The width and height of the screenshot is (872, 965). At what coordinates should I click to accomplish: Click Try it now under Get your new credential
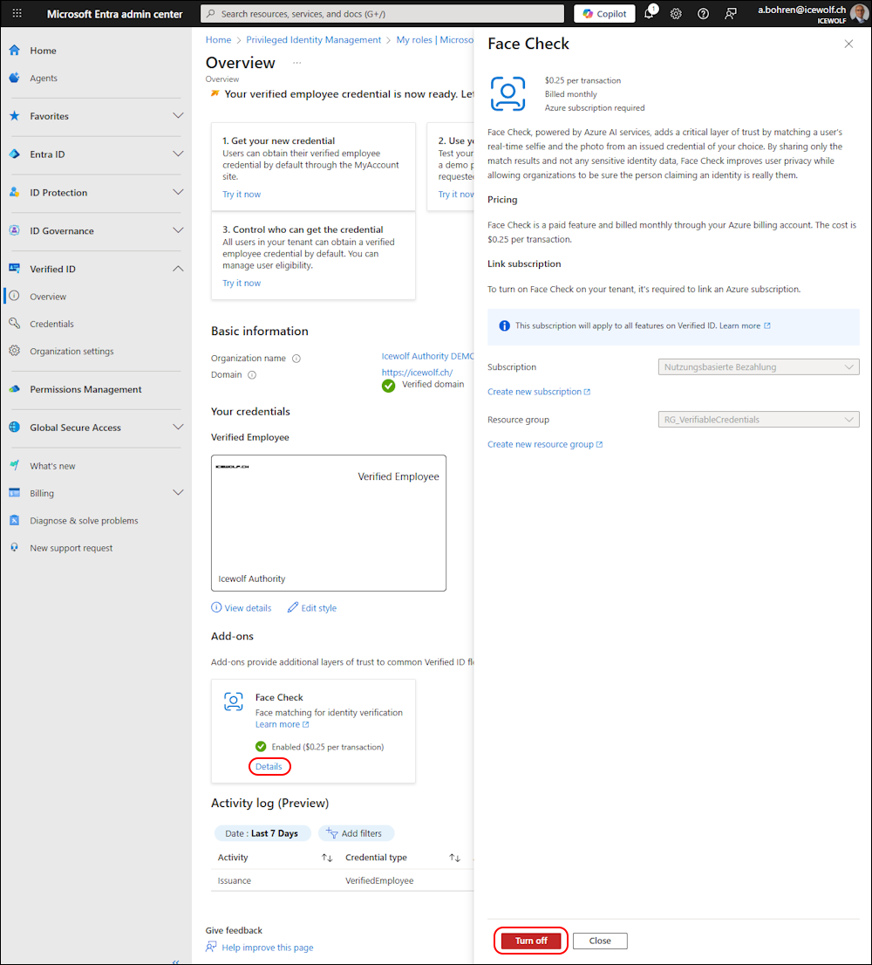click(x=242, y=195)
